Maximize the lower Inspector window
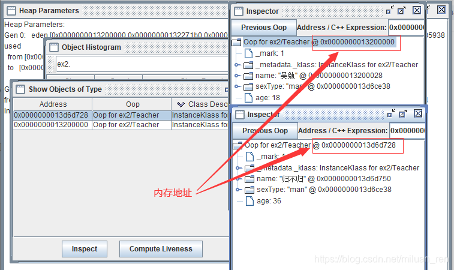Screen dimensions: 454x270 pos(403,113)
